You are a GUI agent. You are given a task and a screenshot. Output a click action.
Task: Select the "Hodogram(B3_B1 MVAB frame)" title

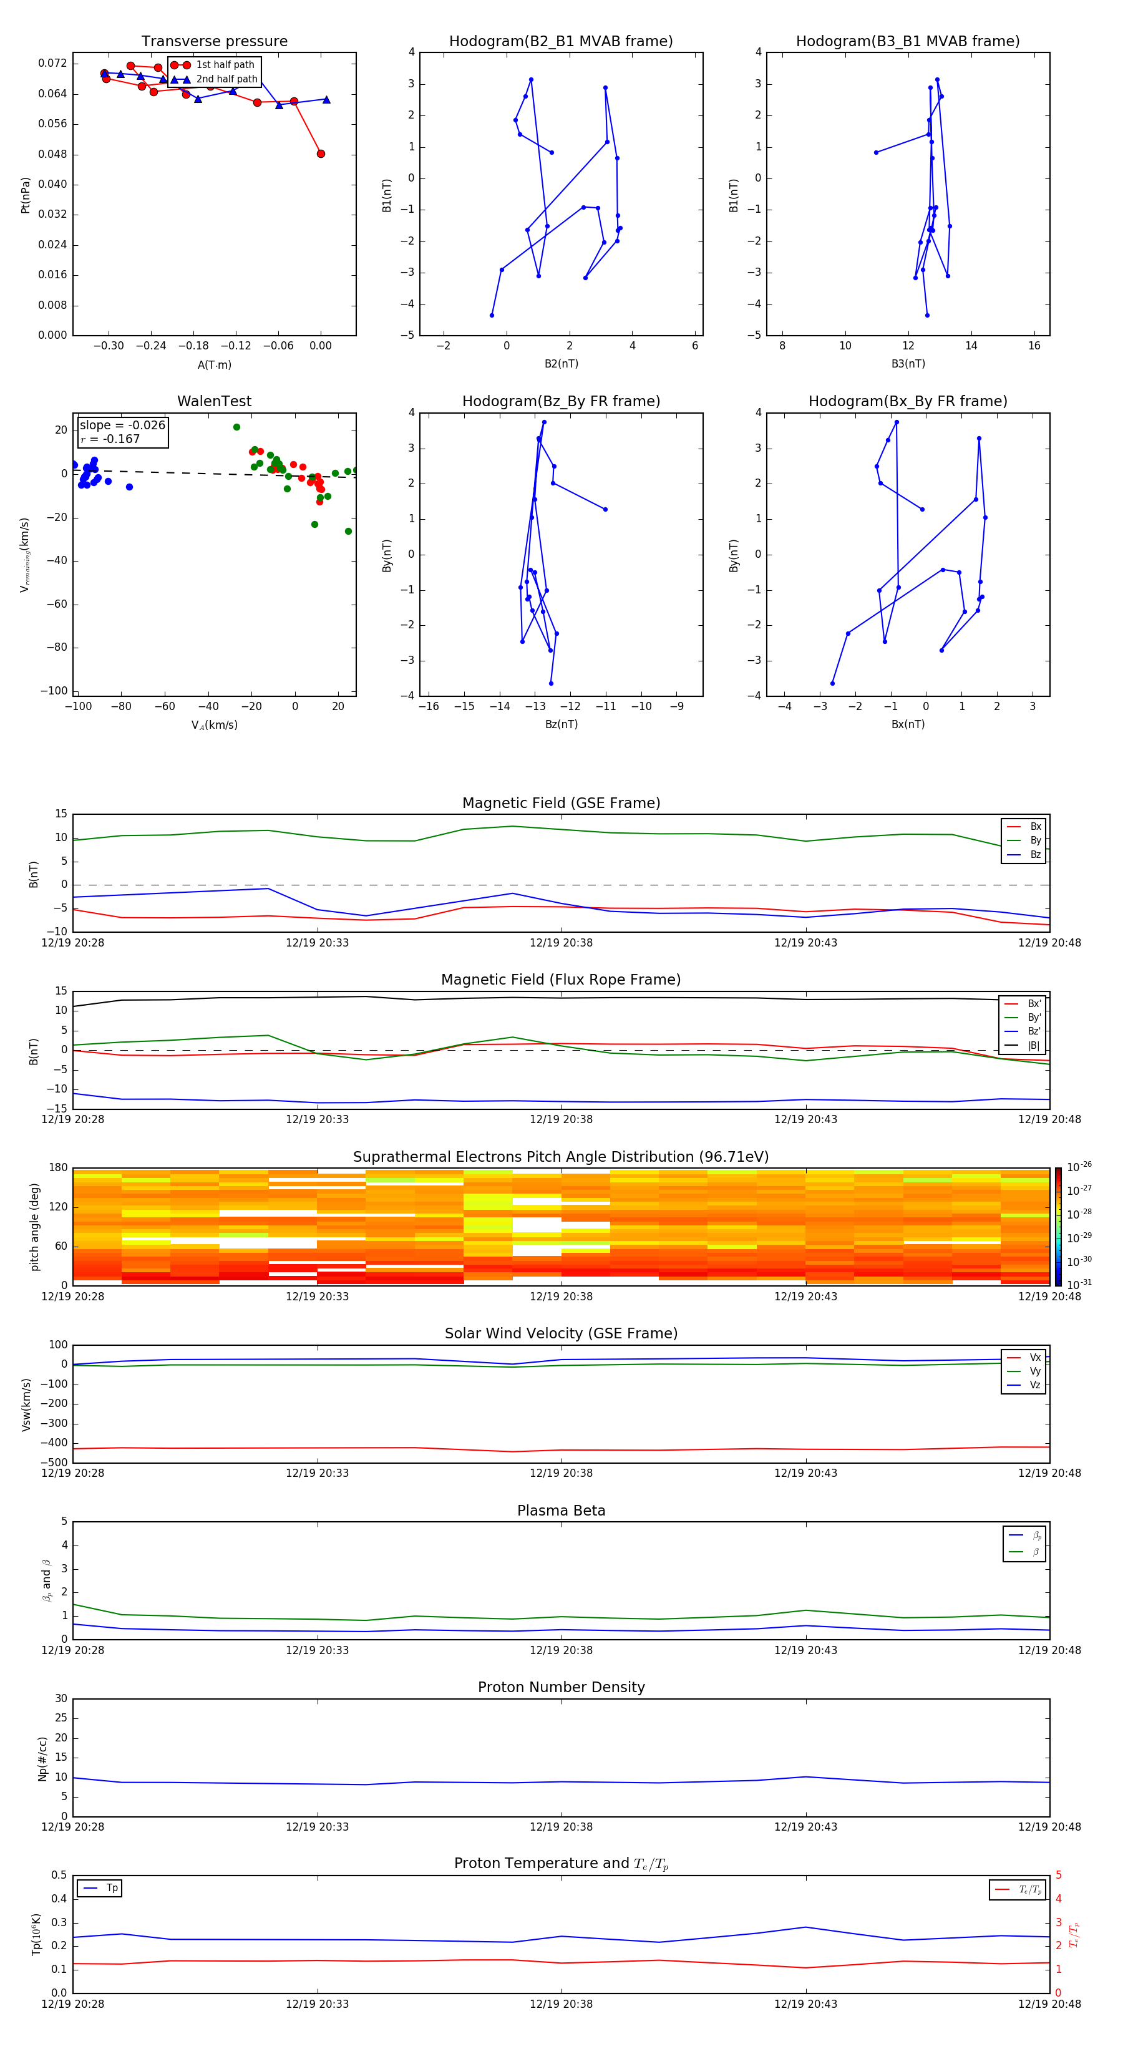tap(908, 42)
